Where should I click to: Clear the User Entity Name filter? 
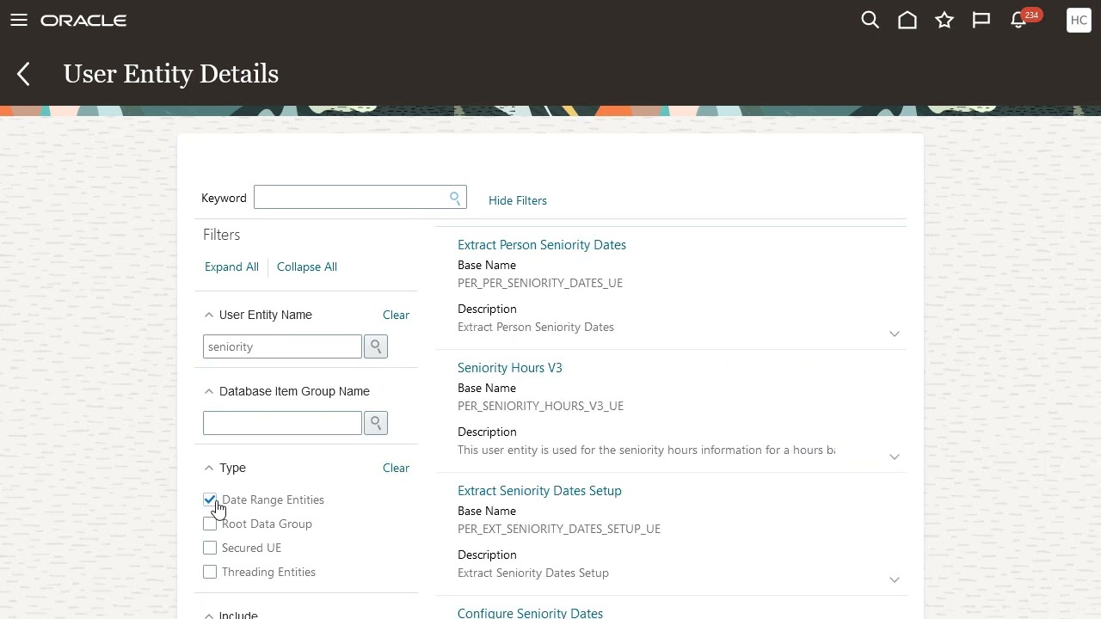396,315
